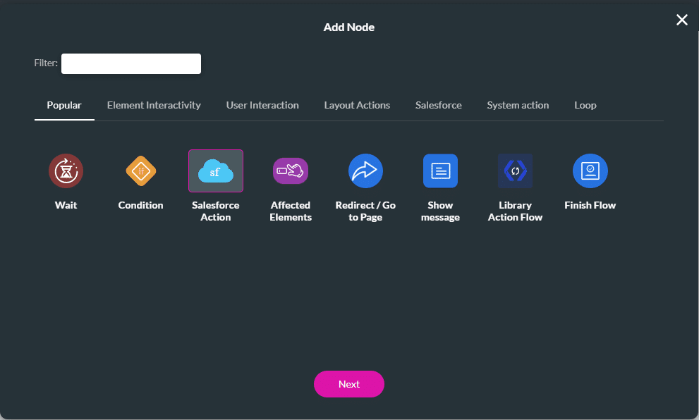
Task: Switch to the System action tab
Action: [x=518, y=105]
